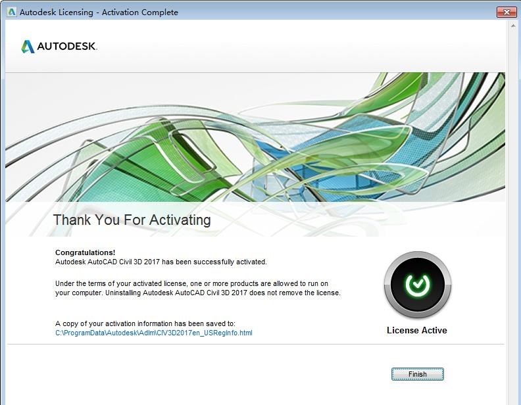This screenshot has width=521, height=405.
Task: Click 'A copy of your activation information' text
Action: click(145, 323)
